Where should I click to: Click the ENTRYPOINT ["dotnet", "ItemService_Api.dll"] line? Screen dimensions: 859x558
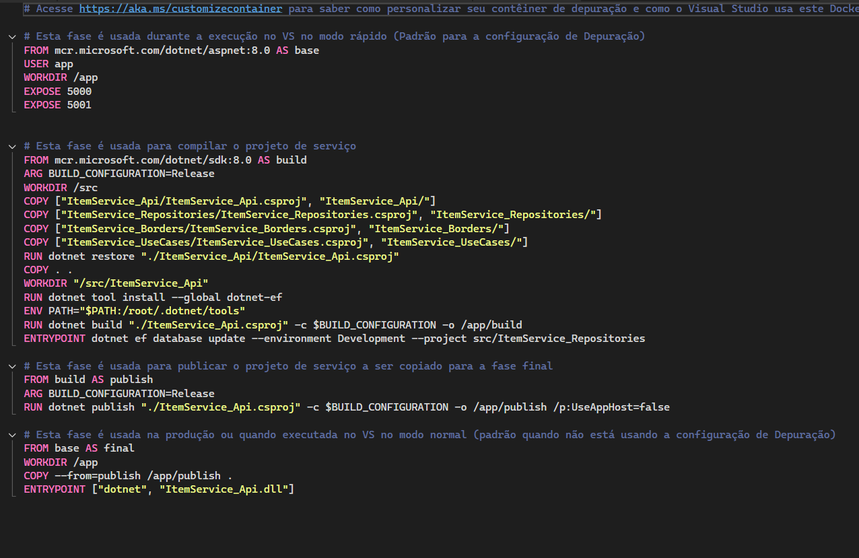click(159, 489)
